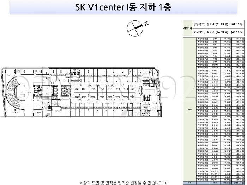Select the 근생-40 row label
The height and width of the screenshot is (185, 247).
pyautogui.click(x=215, y=154)
